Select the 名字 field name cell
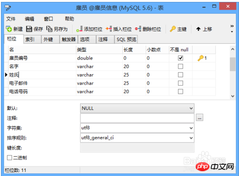This screenshot has height=176, width=239. (x=42, y=67)
